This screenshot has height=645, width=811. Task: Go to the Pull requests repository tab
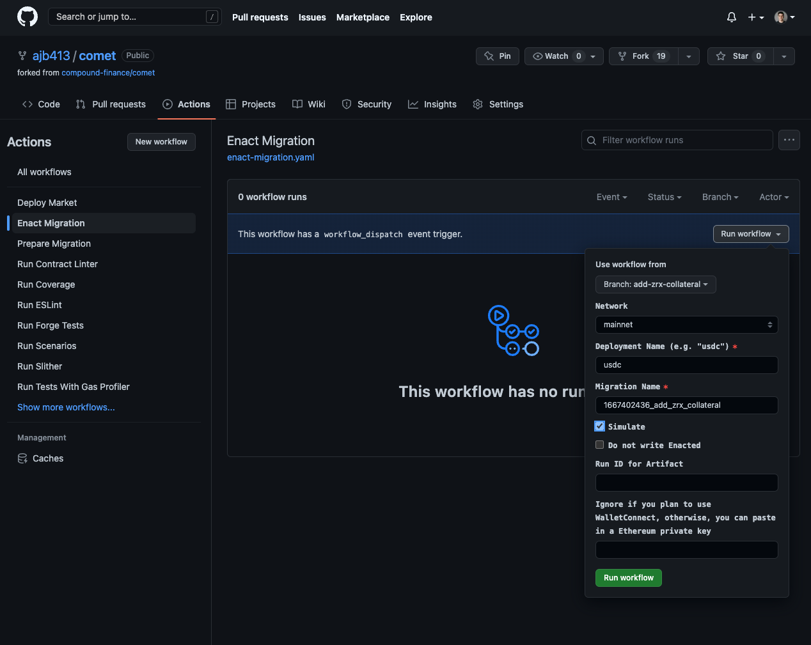(111, 104)
